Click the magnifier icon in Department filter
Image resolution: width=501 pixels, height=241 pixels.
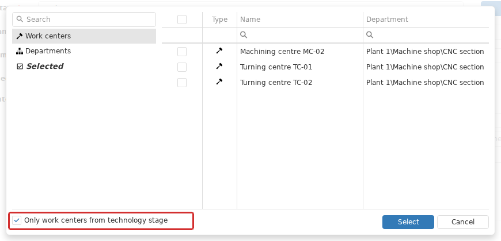point(370,34)
